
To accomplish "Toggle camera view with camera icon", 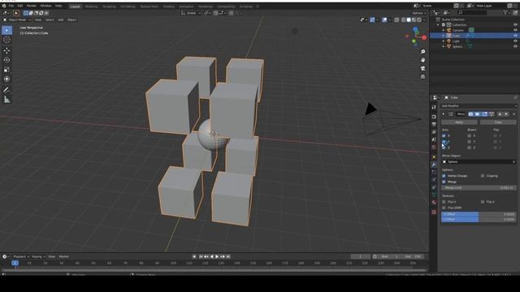I will pos(422,68).
